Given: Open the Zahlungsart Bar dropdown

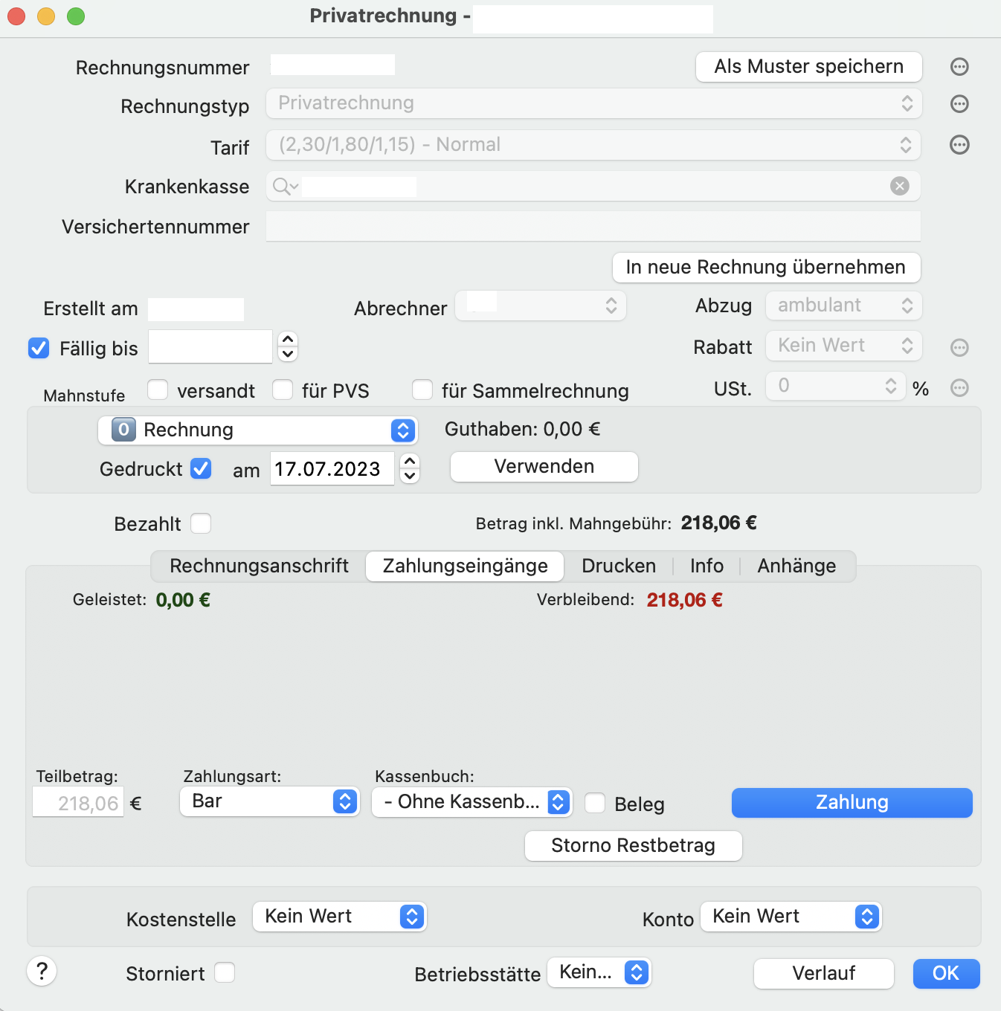Looking at the screenshot, I should pyautogui.click(x=270, y=801).
